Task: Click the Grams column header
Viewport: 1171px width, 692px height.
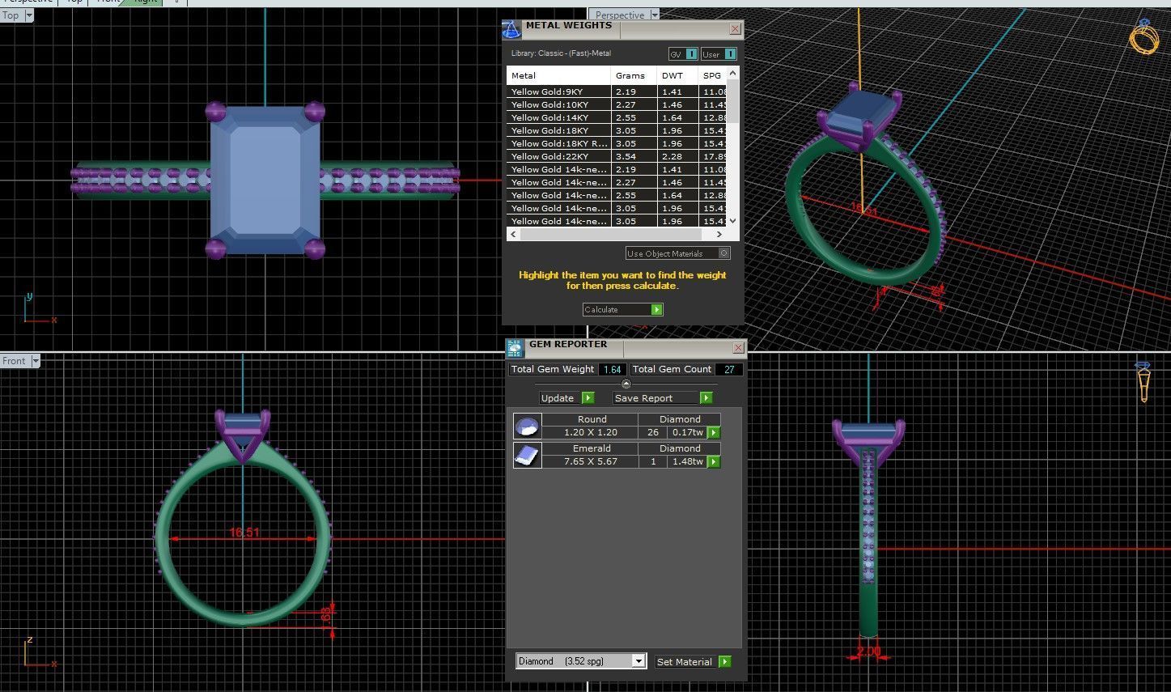Action: click(634, 75)
